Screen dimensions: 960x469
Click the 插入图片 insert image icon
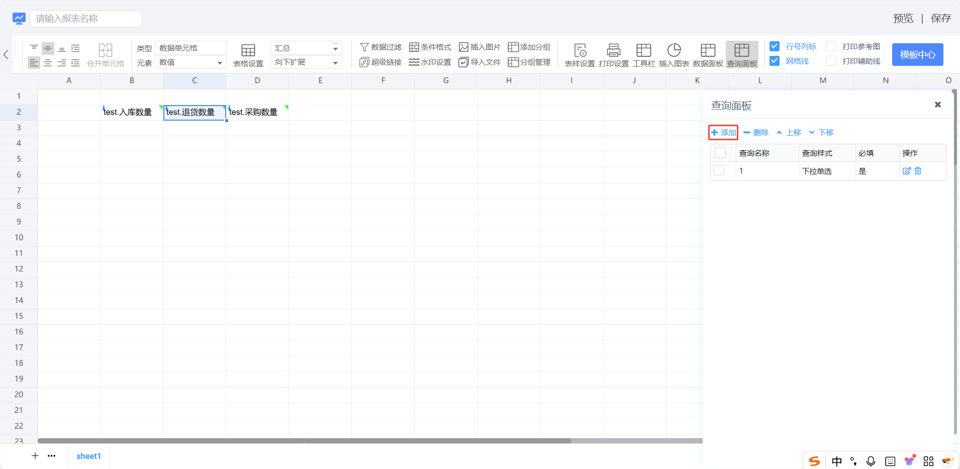pyautogui.click(x=463, y=47)
